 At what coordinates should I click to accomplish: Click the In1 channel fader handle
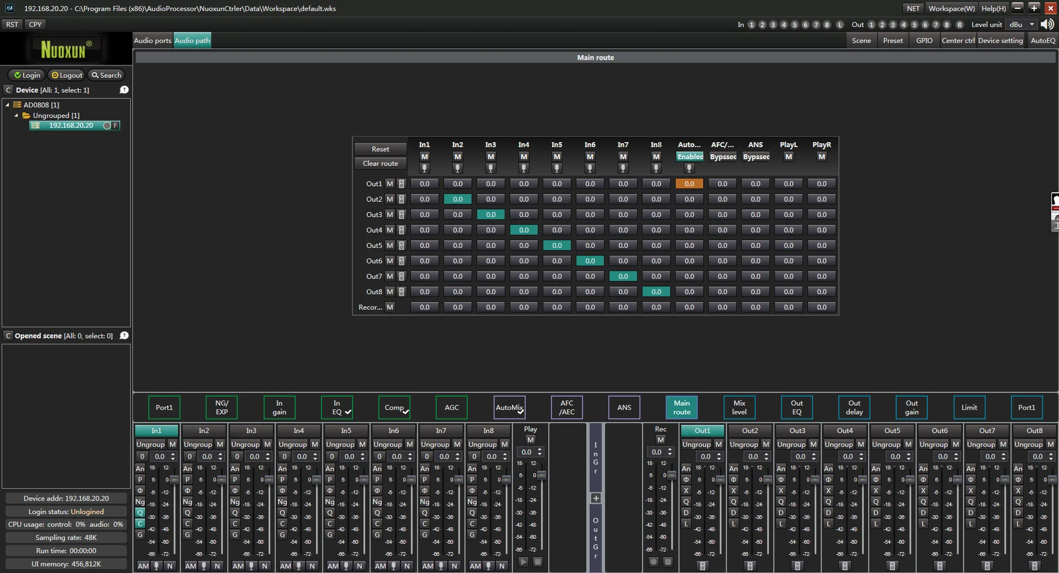point(174,479)
